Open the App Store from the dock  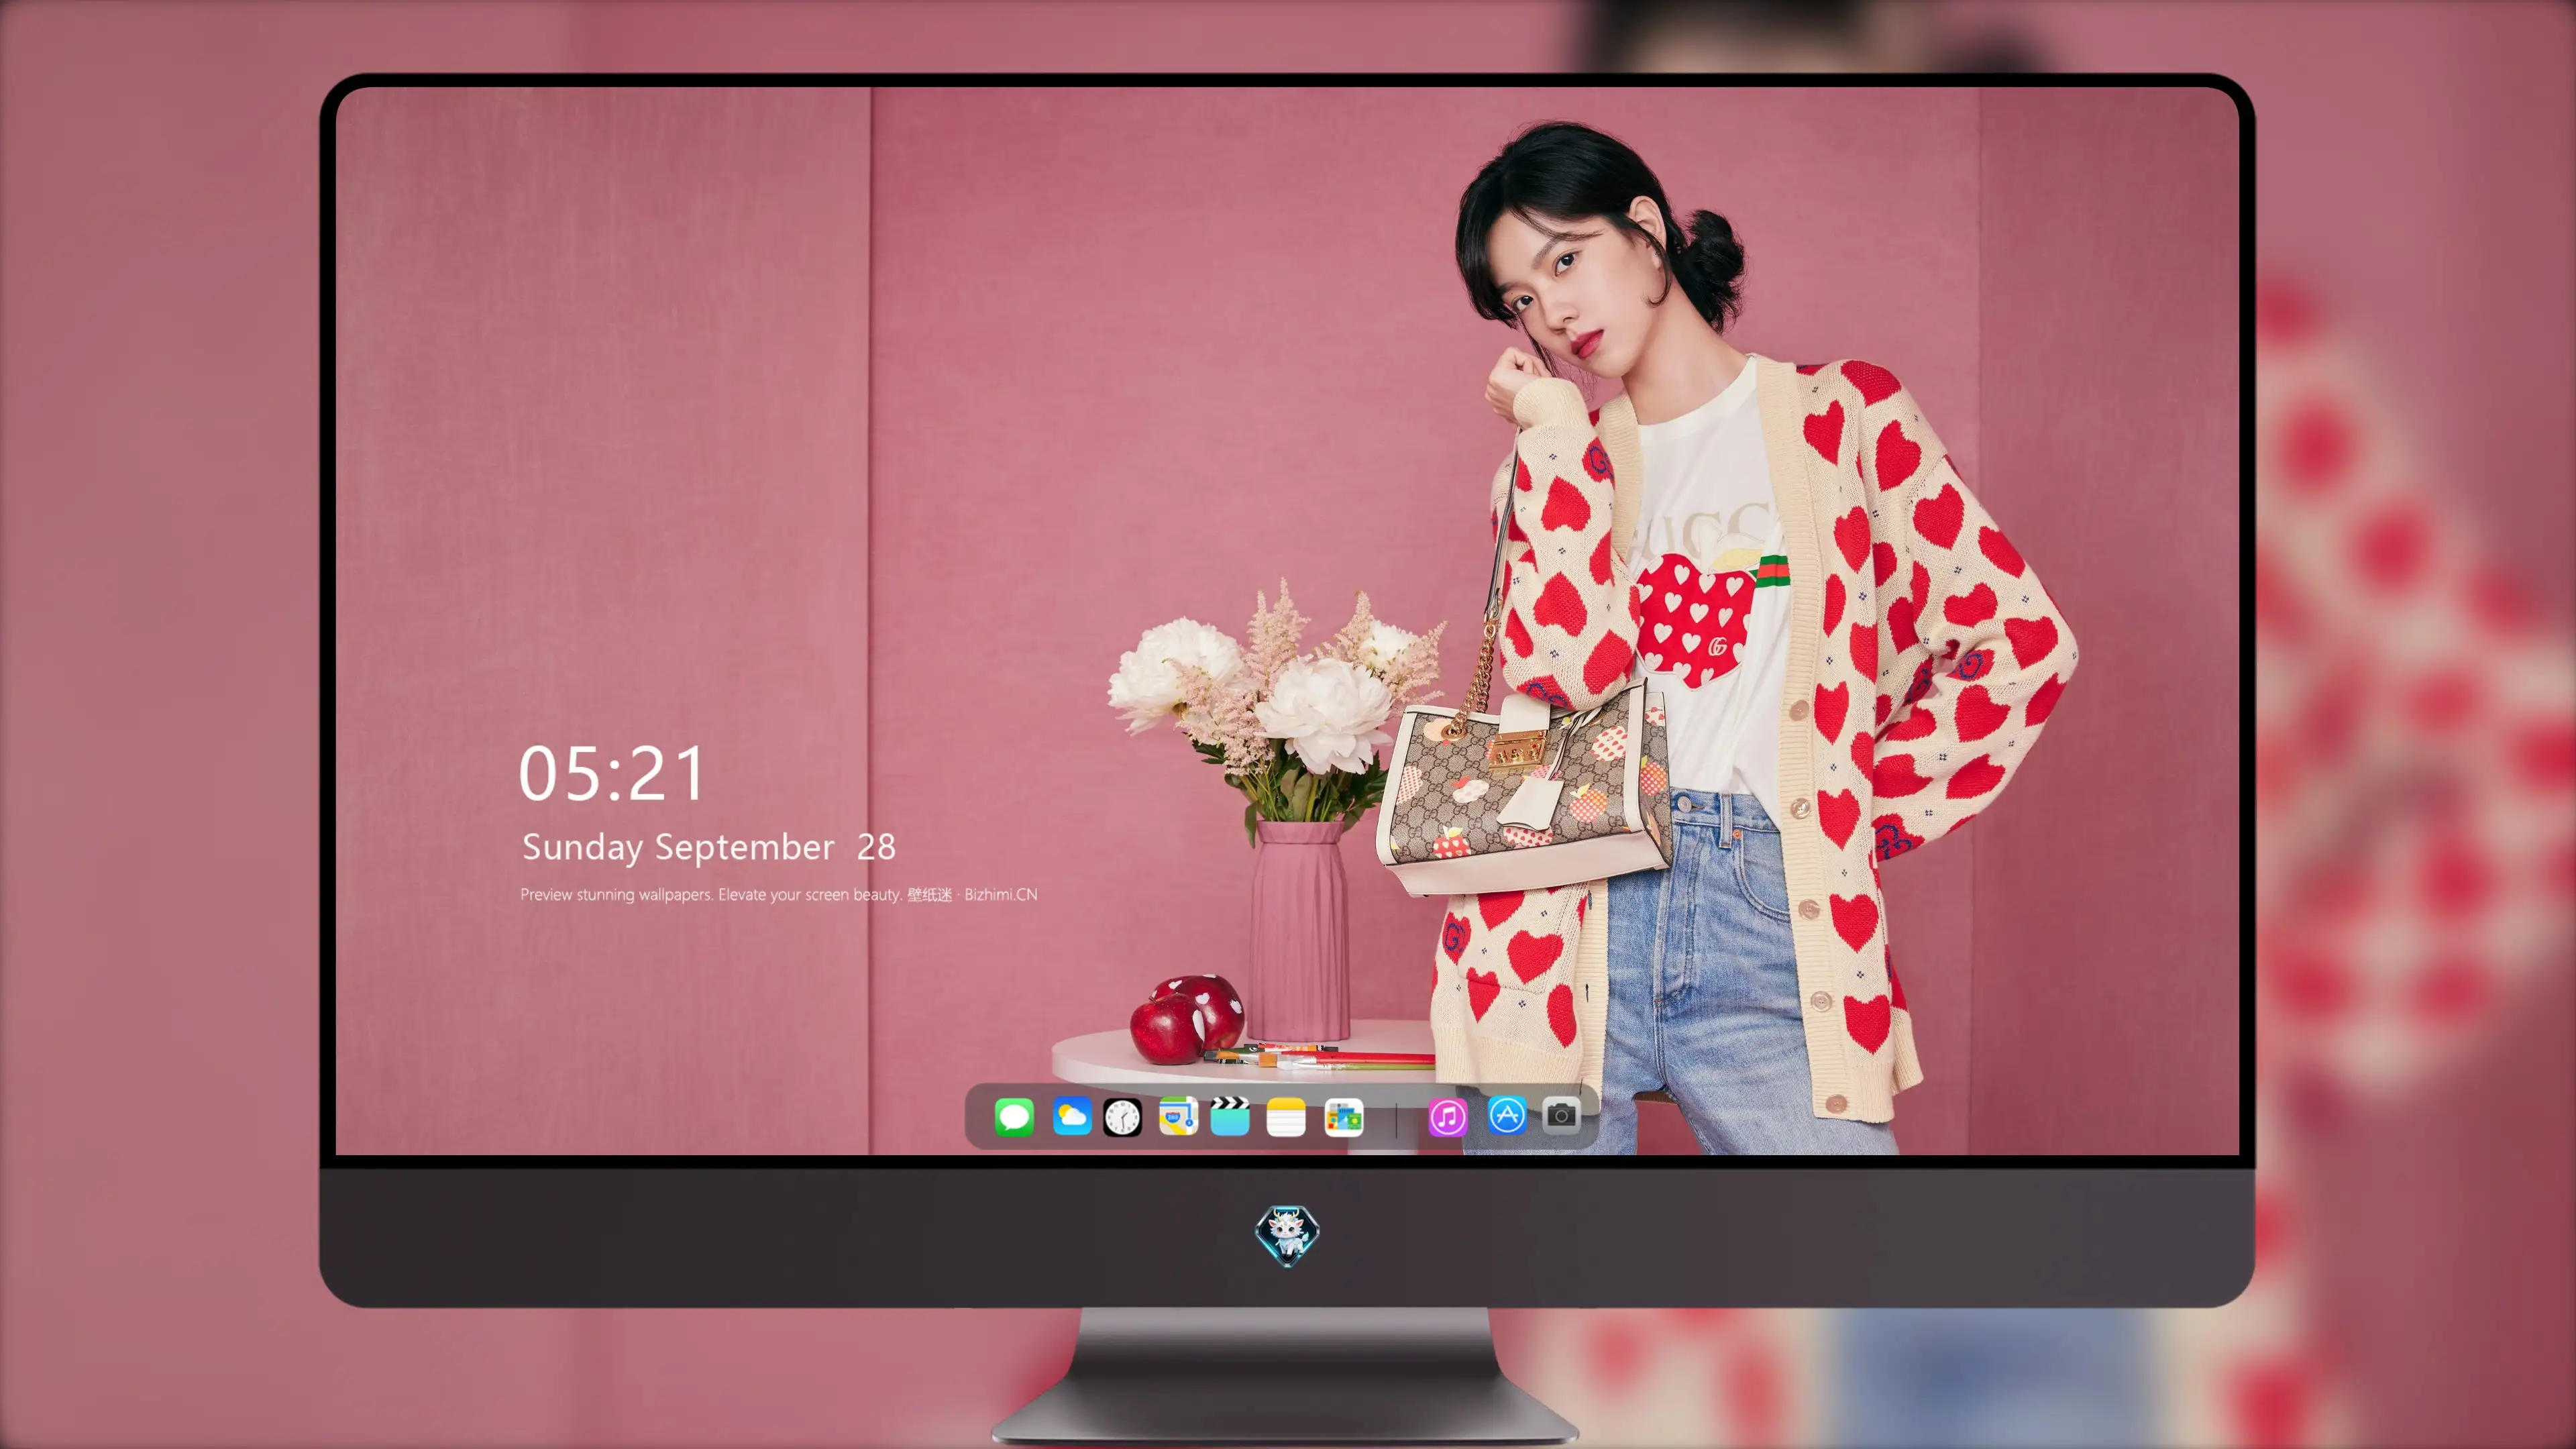coord(1507,1115)
